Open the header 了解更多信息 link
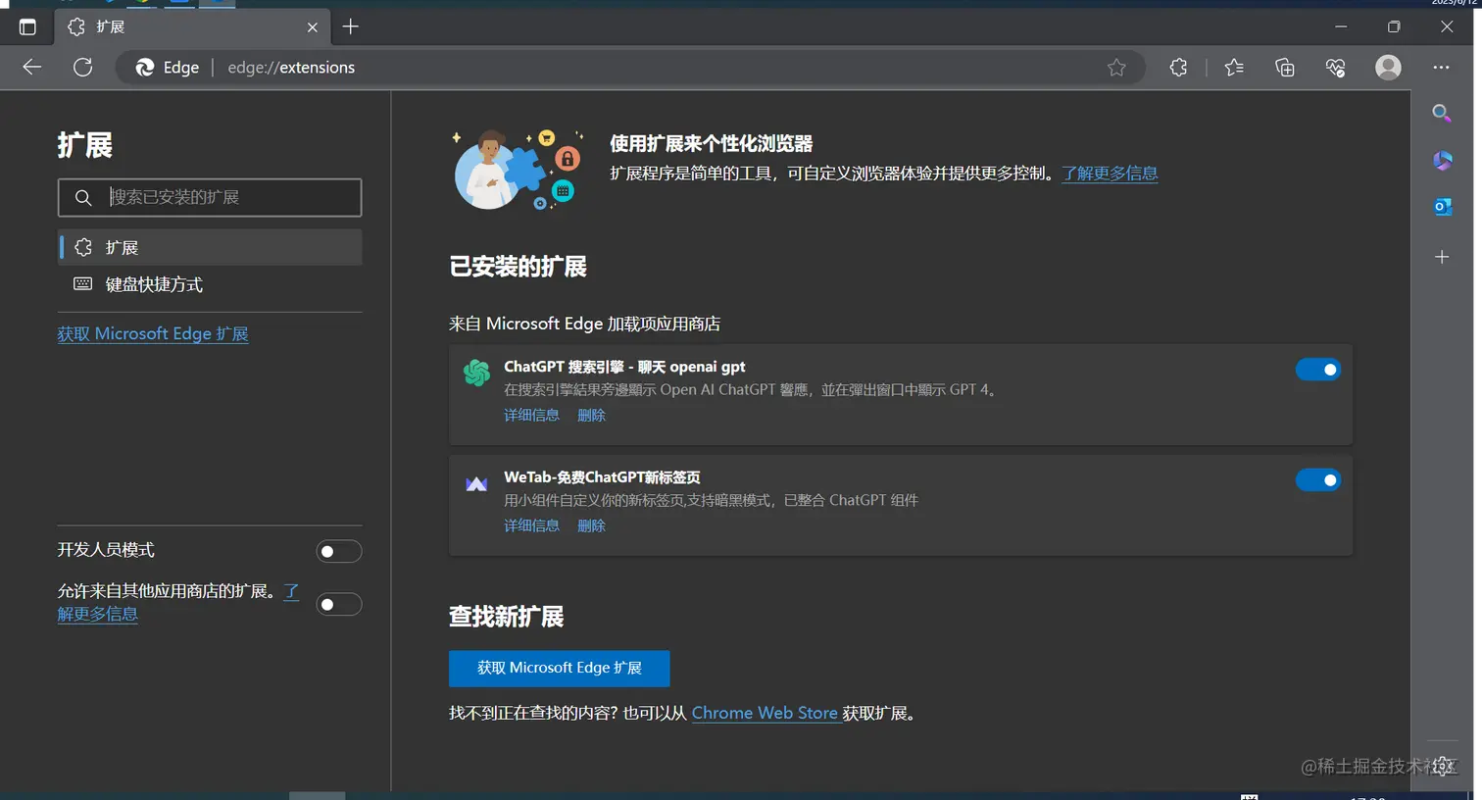This screenshot has width=1482, height=800. pyautogui.click(x=1110, y=173)
